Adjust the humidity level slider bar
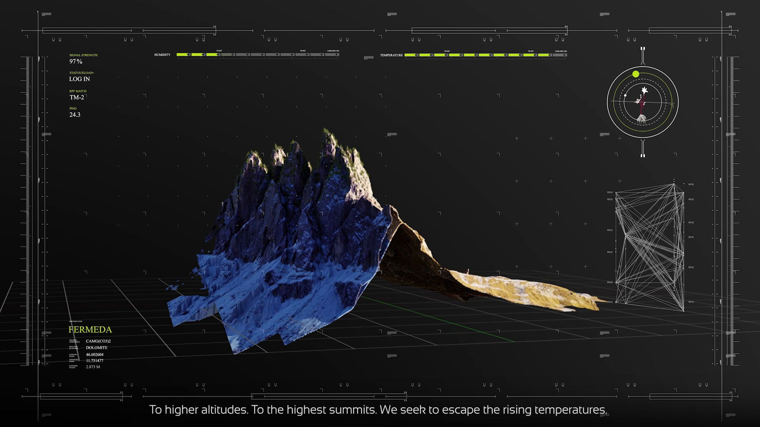 [x=257, y=54]
